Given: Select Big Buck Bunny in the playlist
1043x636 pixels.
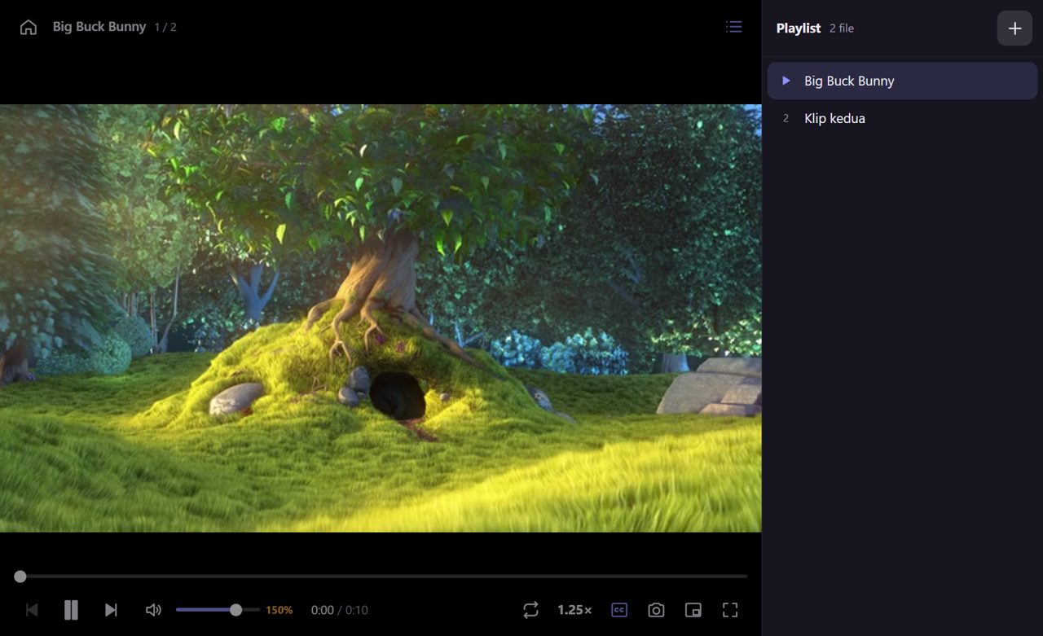Looking at the screenshot, I should (902, 81).
